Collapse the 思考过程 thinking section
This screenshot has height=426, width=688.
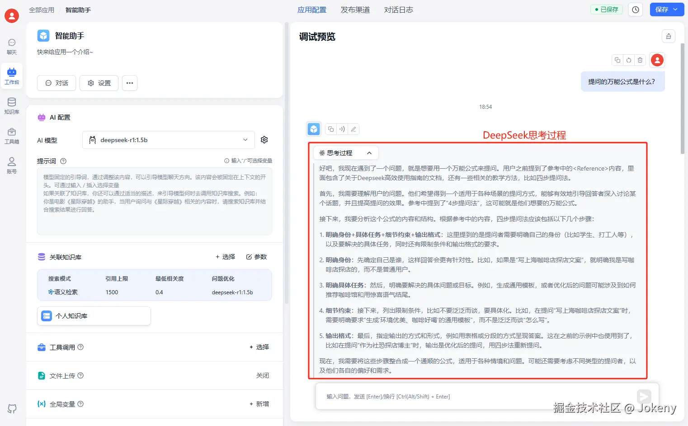[x=346, y=153]
